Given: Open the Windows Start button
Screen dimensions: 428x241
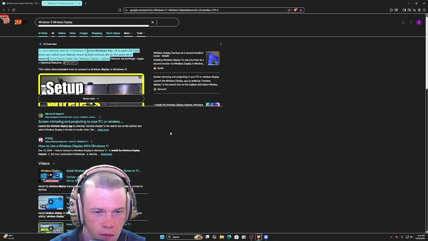Looking at the screenshot, I should [x=162, y=237].
